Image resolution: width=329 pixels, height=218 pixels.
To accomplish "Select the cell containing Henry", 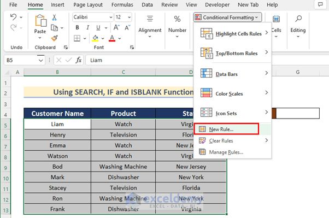I will tap(57, 135).
